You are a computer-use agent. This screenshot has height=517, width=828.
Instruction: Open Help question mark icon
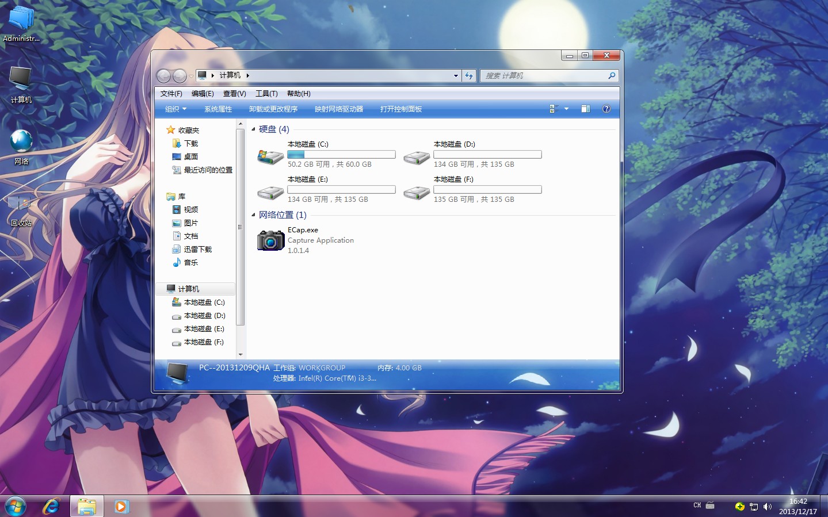click(606, 109)
